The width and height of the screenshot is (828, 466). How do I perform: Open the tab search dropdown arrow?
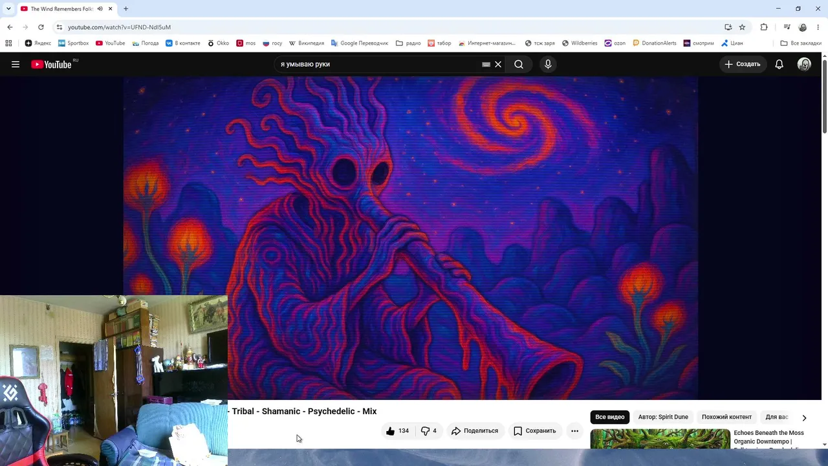tap(8, 9)
